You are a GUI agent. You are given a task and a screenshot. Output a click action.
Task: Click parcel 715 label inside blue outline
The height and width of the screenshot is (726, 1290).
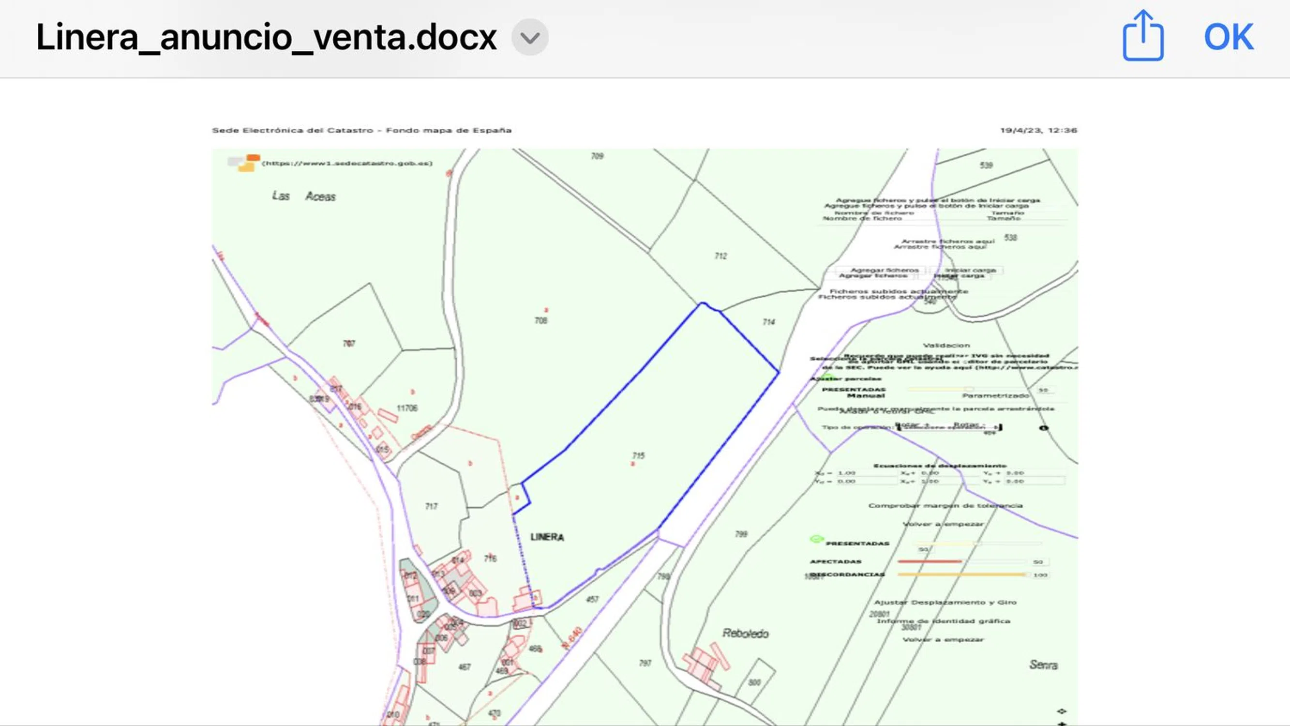click(638, 455)
